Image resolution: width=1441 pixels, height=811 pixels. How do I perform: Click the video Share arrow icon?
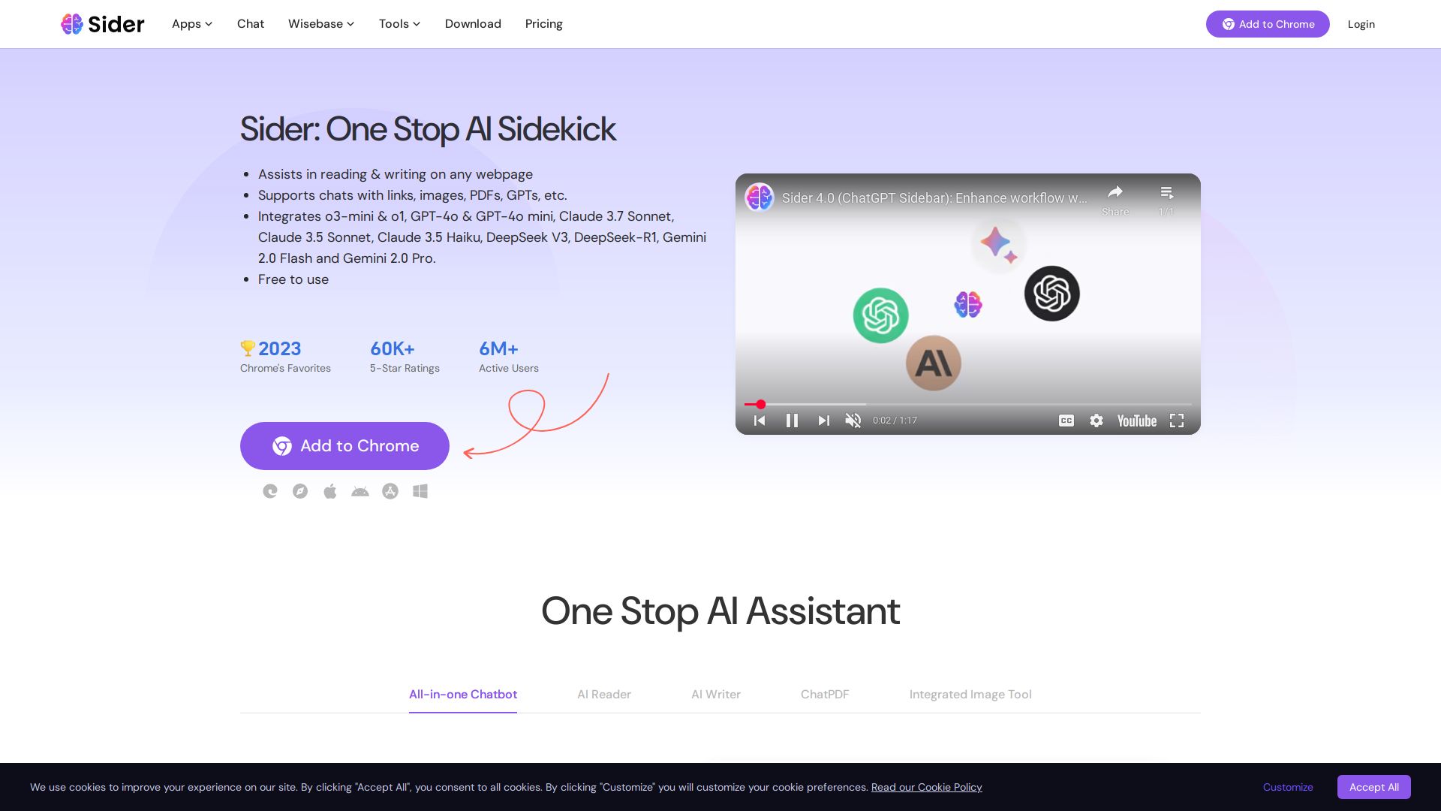(x=1115, y=192)
